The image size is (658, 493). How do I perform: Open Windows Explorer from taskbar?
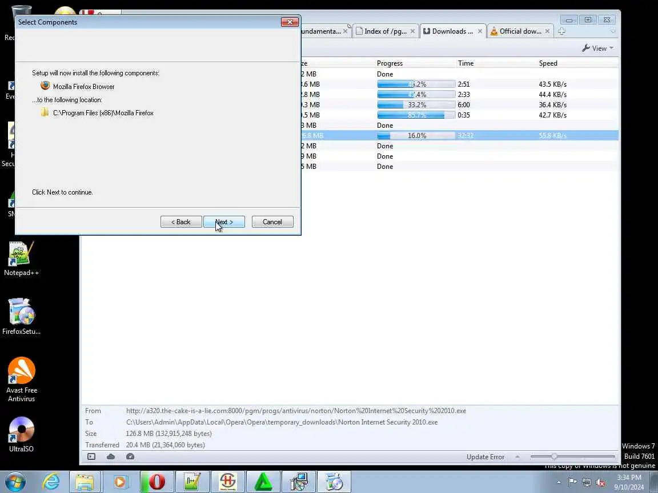tap(85, 482)
